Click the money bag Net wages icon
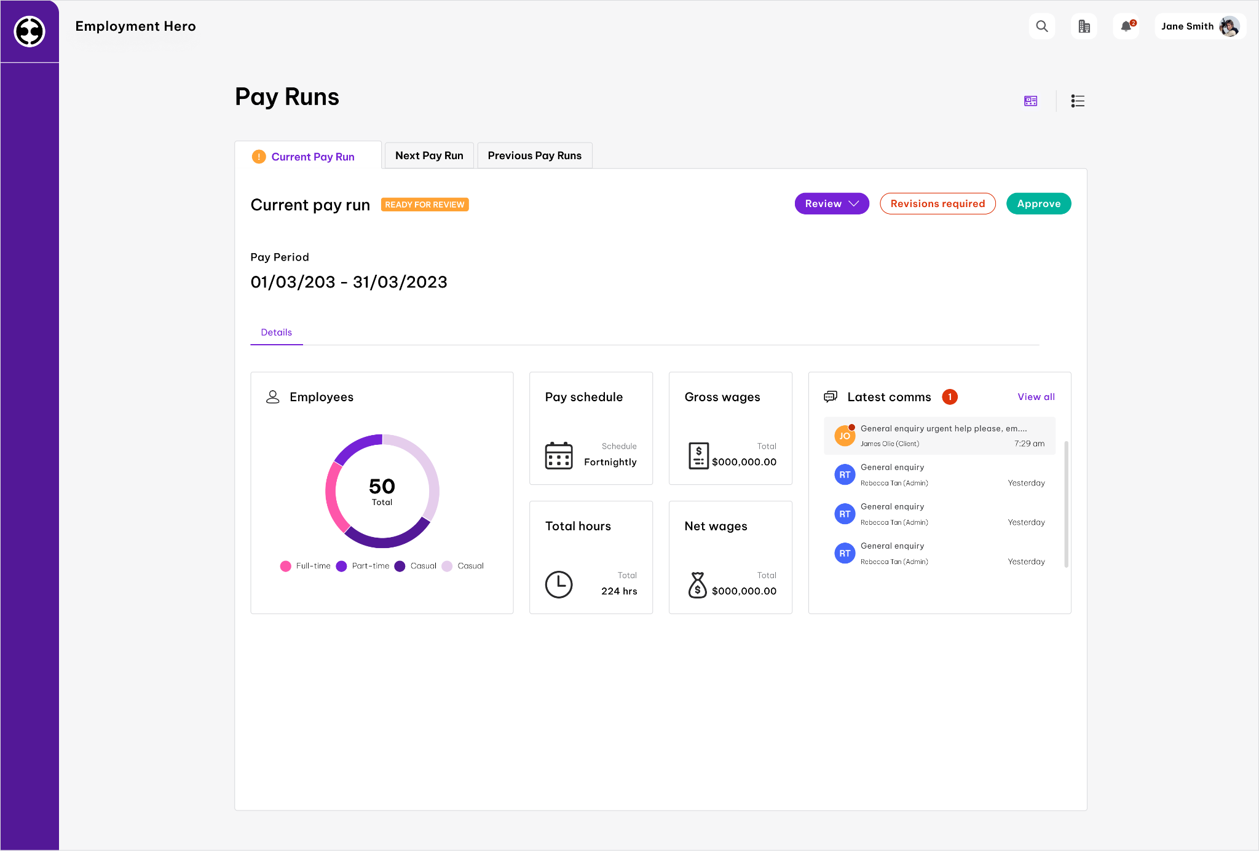The height and width of the screenshot is (851, 1259). click(x=697, y=584)
